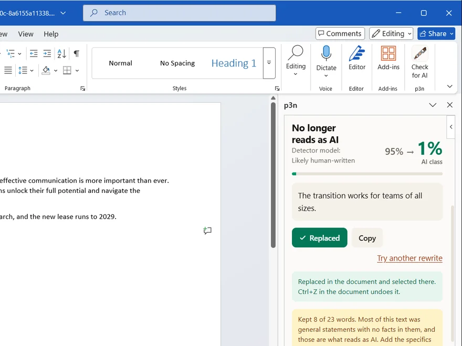Apply the Normal style
462x346 pixels.
[x=121, y=63]
